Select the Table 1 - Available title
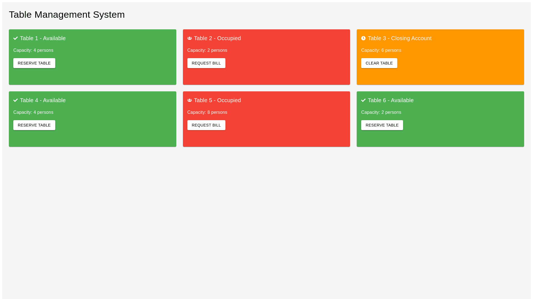The width and height of the screenshot is (533, 299). click(x=43, y=38)
